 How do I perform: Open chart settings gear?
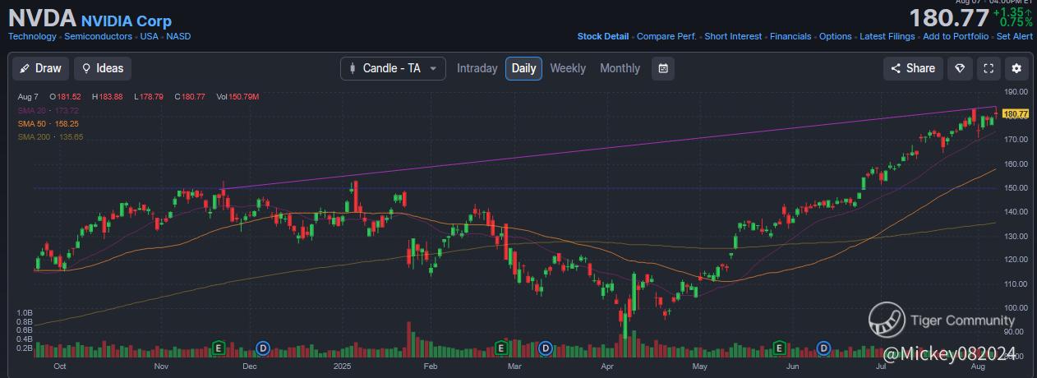[1017, 68]
